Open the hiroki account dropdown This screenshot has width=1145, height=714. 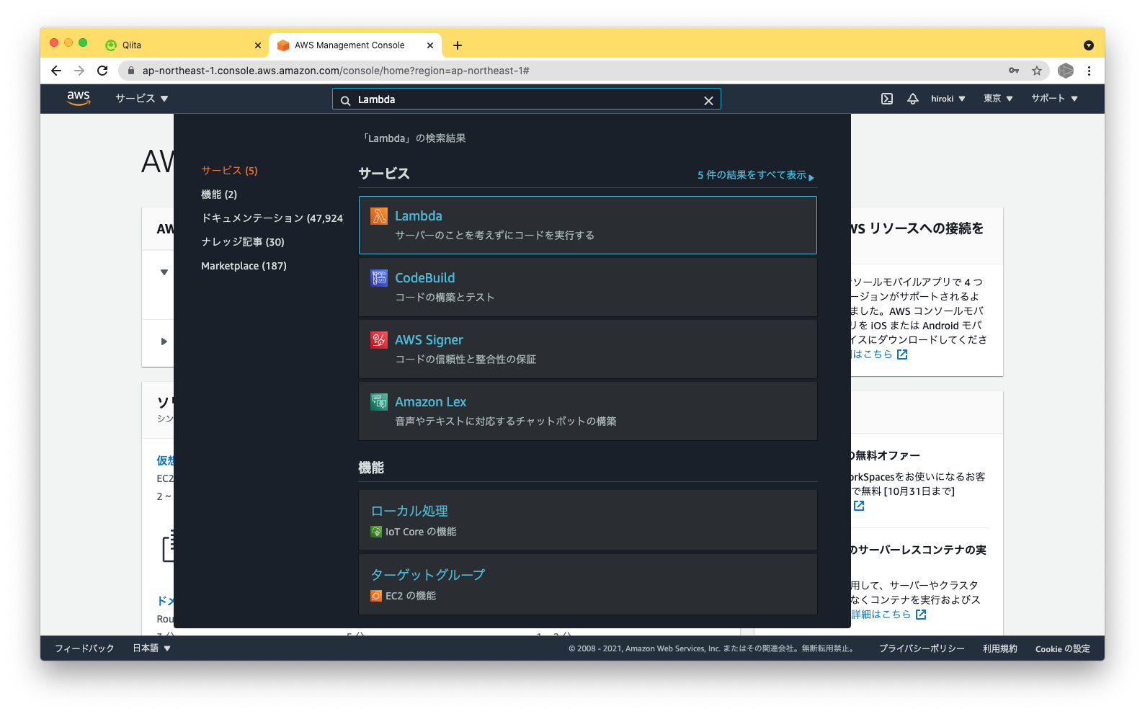point(948,99)
